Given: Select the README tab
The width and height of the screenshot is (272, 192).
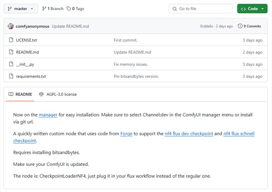Looking at the screenshot, I should (20, 94).
